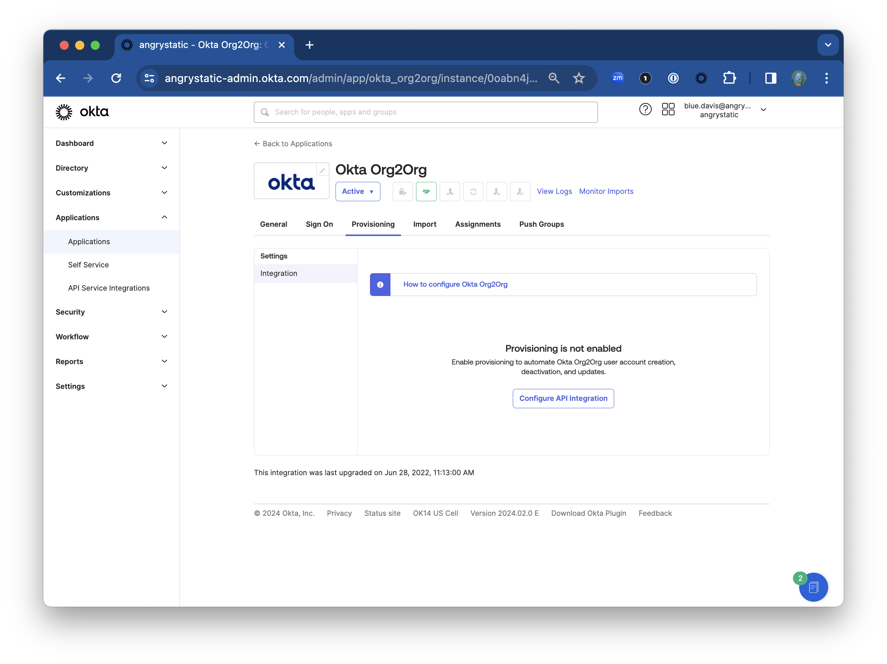887x664 pixels.
Task: Open the blue.davis account dropdown chevron
Action: tap(764, 110)
